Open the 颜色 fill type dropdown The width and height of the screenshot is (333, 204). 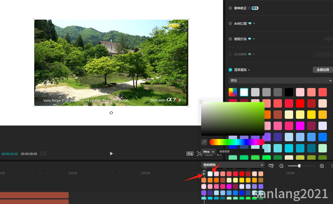(x=280, y=80)
